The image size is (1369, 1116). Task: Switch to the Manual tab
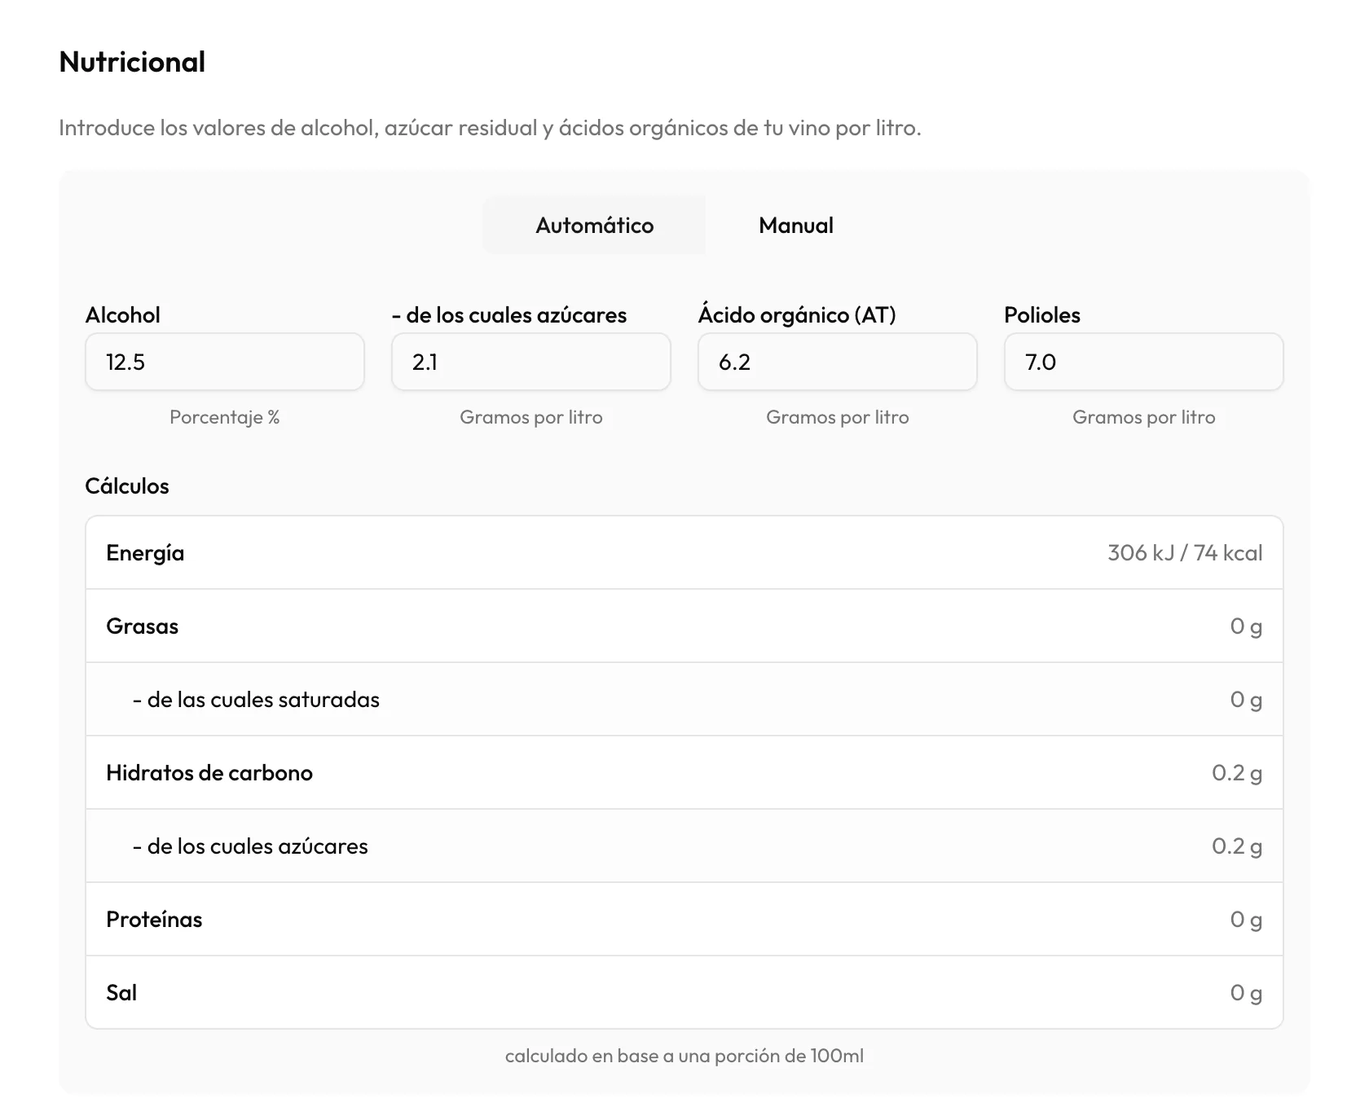click(x=796, y=226)
